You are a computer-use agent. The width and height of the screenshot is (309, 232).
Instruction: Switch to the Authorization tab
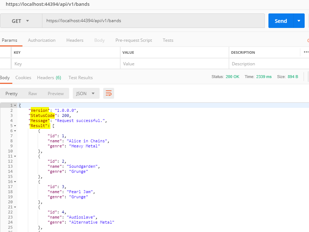point(42,40)
